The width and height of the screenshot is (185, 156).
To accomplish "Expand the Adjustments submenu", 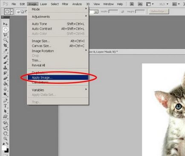I will tap(58, 17).
